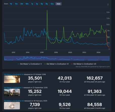
Task: Open Sid Meier's Civilization V link
Action: (13, 88)
